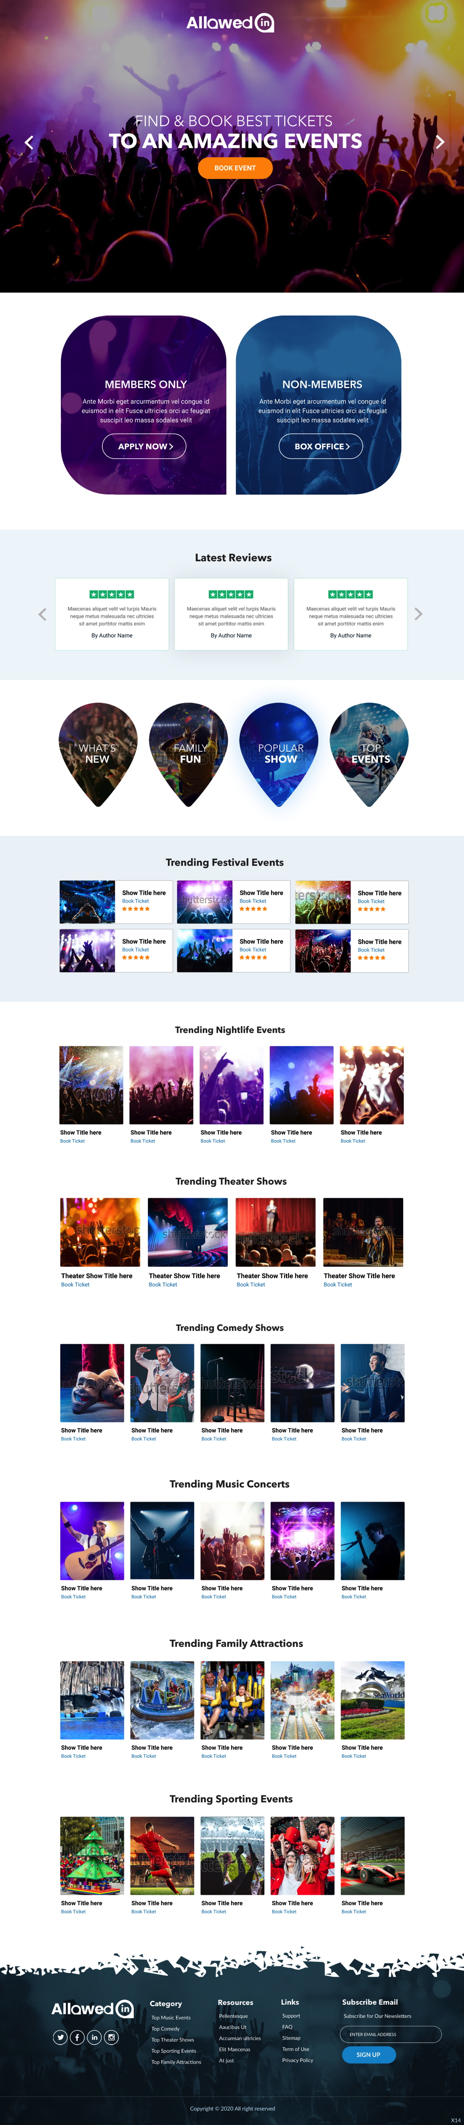Open Privacy Policy footer link
Viewport: 464px width, 2125px height.
(297, 2060)
